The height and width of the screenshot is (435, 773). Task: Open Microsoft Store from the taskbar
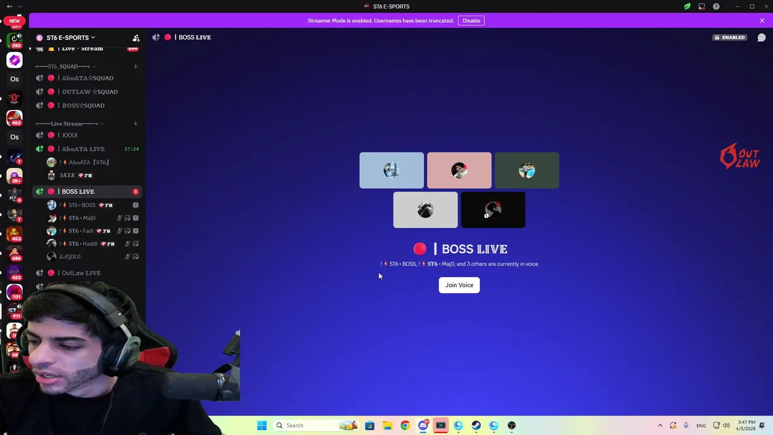370,425
